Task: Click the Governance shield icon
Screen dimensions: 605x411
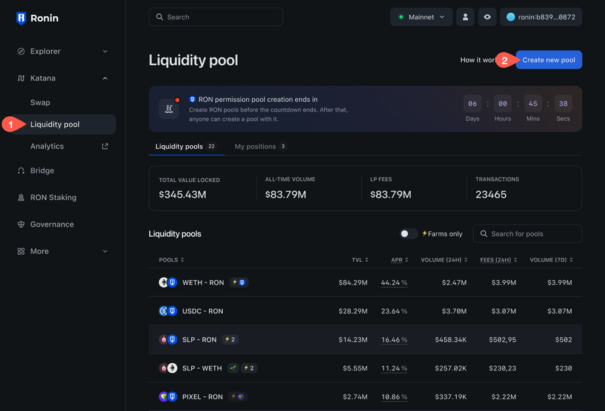Action: coord(21,224)
